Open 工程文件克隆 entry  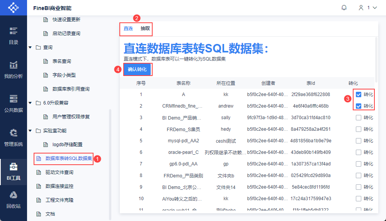pyautogui.click(x=60, y=200)
